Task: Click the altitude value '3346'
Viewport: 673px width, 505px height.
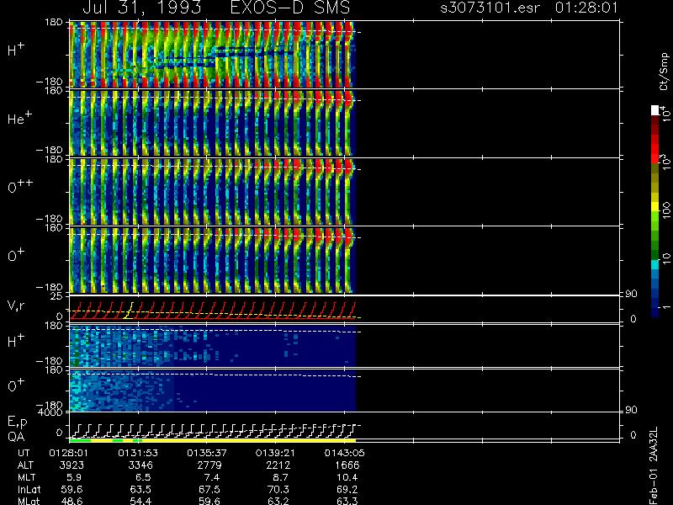Action: (140, 465)
